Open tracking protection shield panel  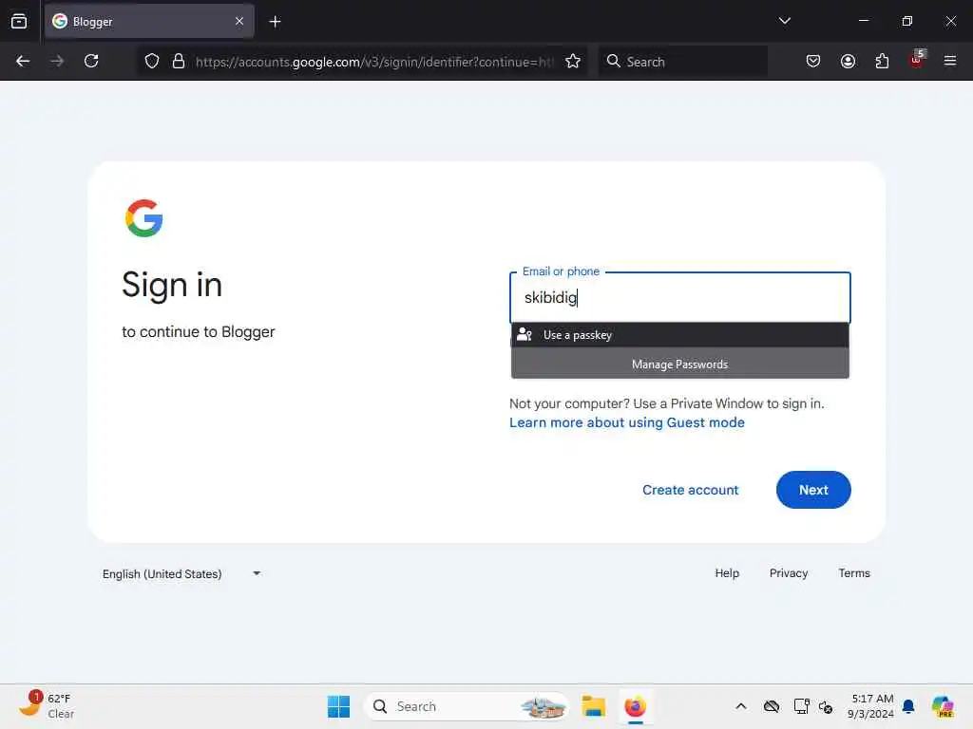tap(152, 61)
